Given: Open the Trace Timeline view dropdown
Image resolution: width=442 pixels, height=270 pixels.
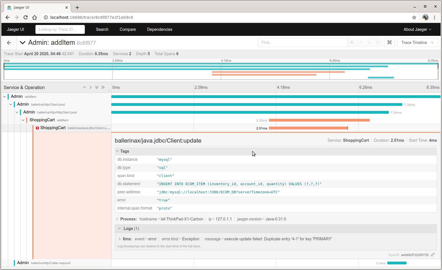Looking at the screenshot, I should coord(417,43).
